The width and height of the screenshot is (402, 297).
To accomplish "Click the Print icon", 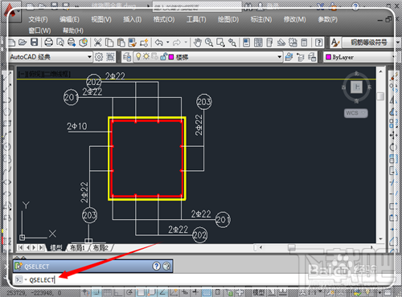I will (x=48, y=43).
